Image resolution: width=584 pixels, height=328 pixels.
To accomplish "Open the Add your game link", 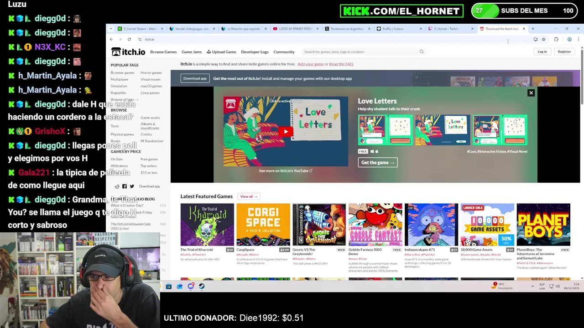I will tap(311, 64).
